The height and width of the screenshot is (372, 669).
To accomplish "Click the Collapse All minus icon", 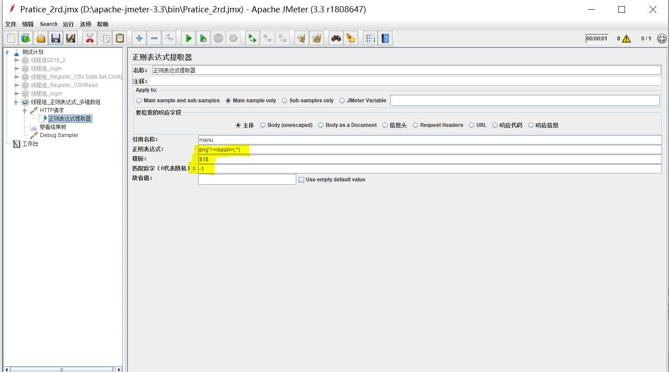I will pyautogui.click(x=154, y=38).
